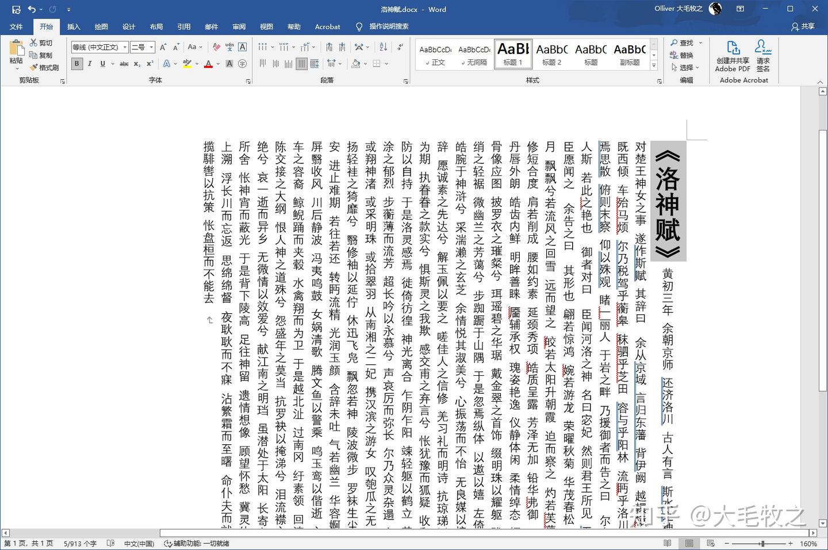Activate the Format Painter (格式刷)

[x=44, y=67]
